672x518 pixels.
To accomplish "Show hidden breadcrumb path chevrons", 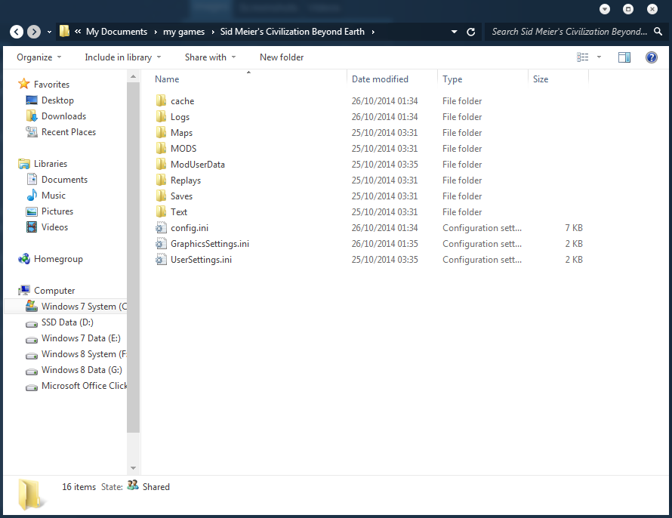I will pos(78,31).
